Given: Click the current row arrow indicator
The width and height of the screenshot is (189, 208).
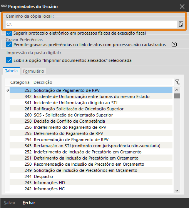Looking at the screenshot, I should point(7,90).
